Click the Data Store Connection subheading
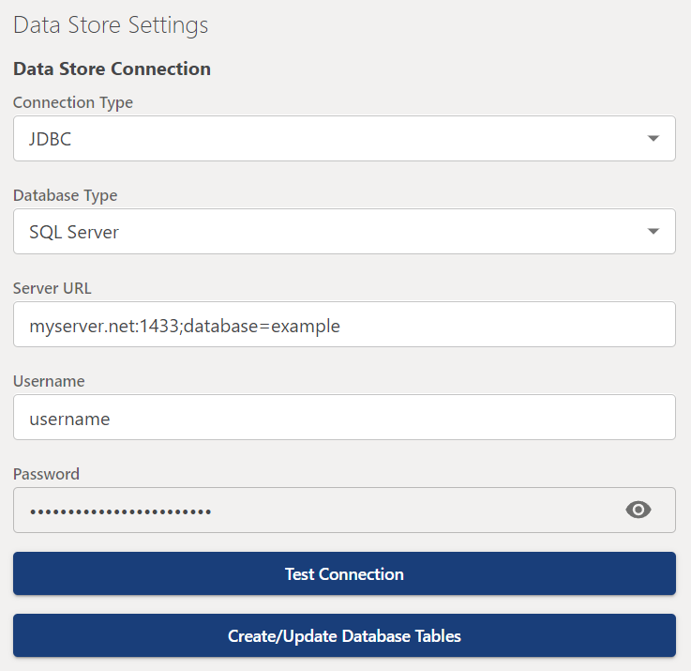The height and width of the screenshot is (671, 691). [112, 69]
